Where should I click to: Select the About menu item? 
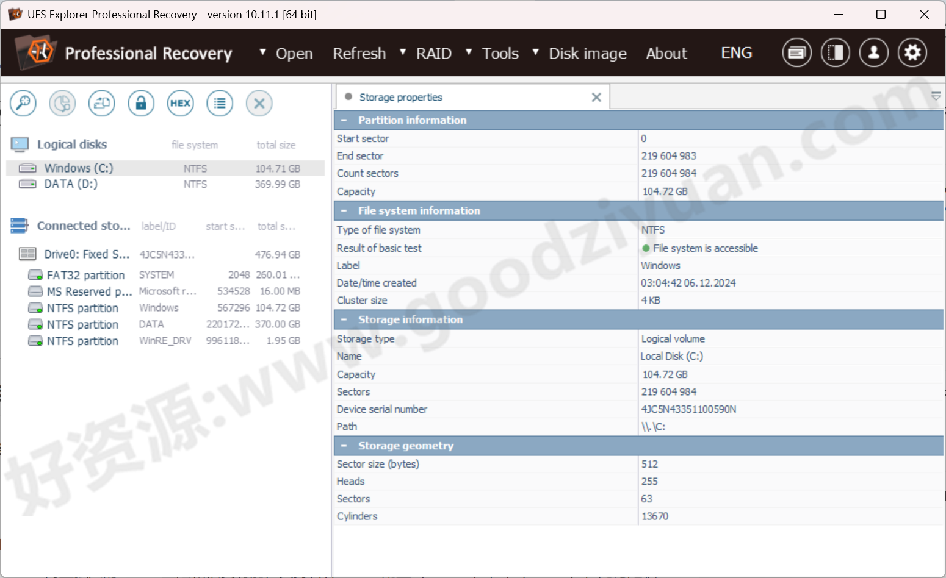(x=666, y=54)
